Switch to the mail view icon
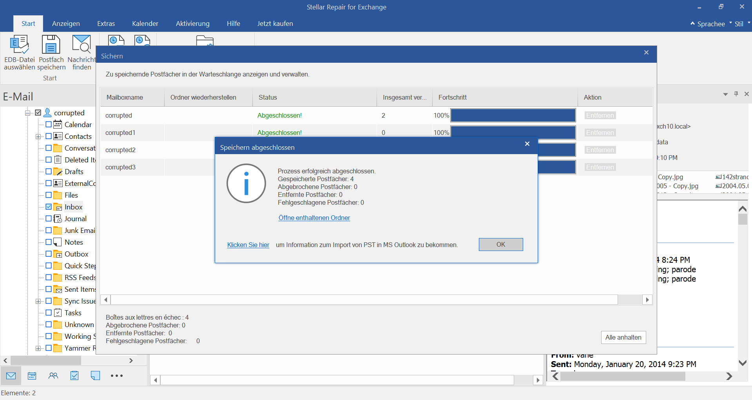Image resolution: width=752 pixels, height=400 pixels. [11, 376]
